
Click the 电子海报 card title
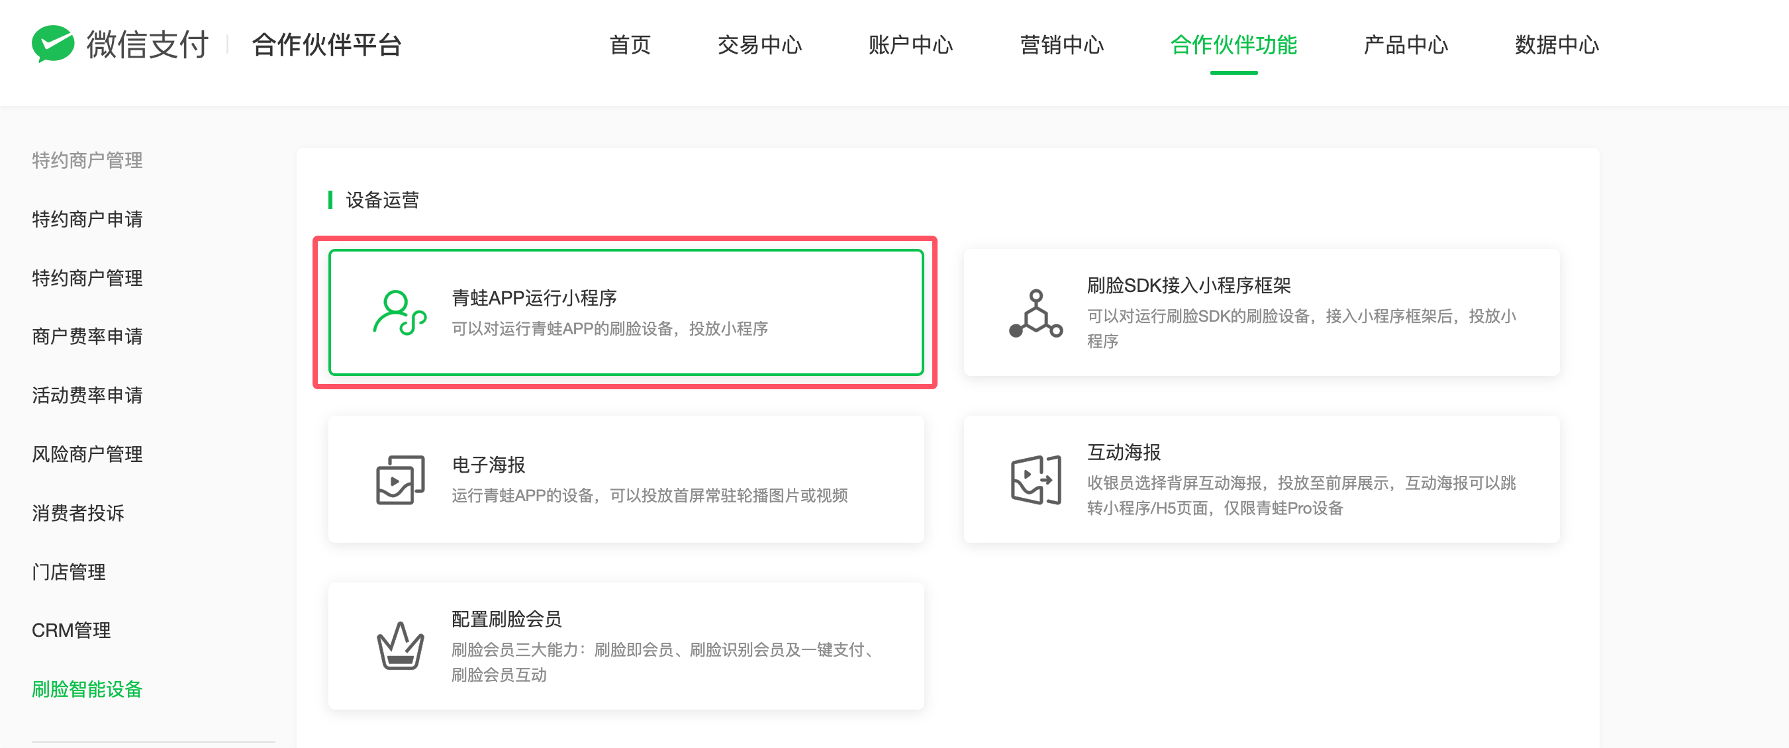[488, 465]
